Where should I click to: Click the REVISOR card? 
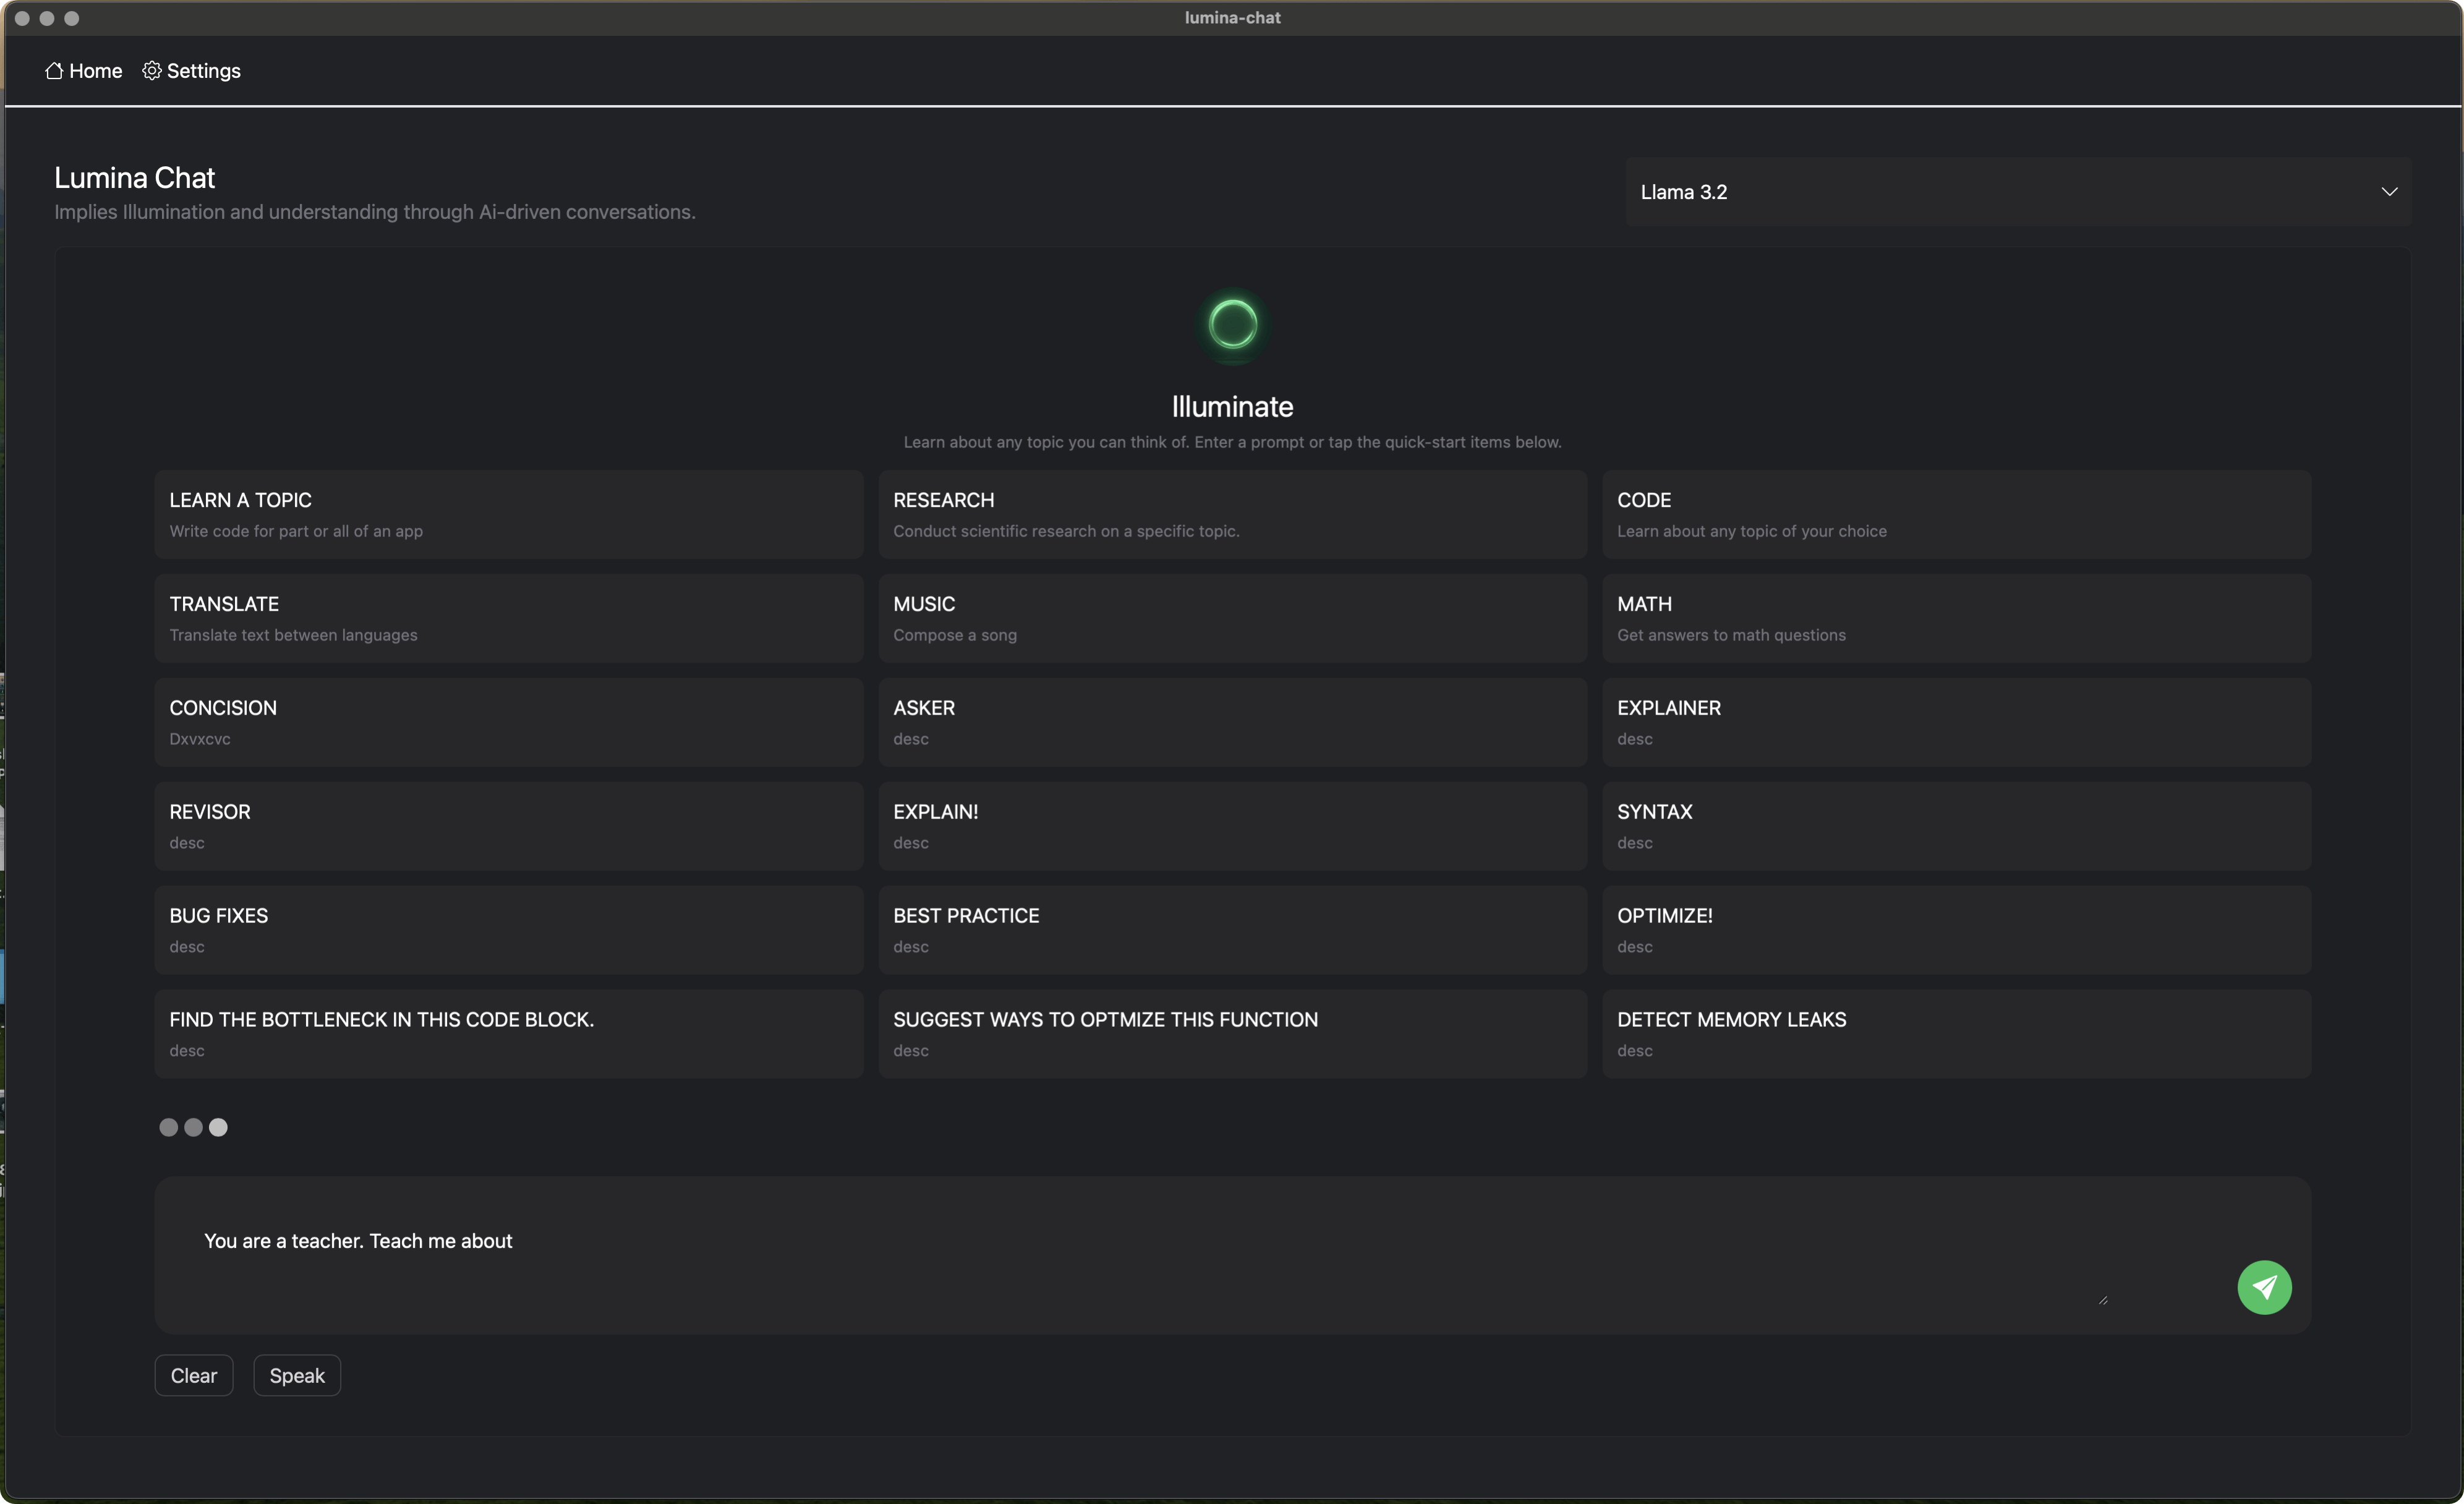click(x=509, y=826)
